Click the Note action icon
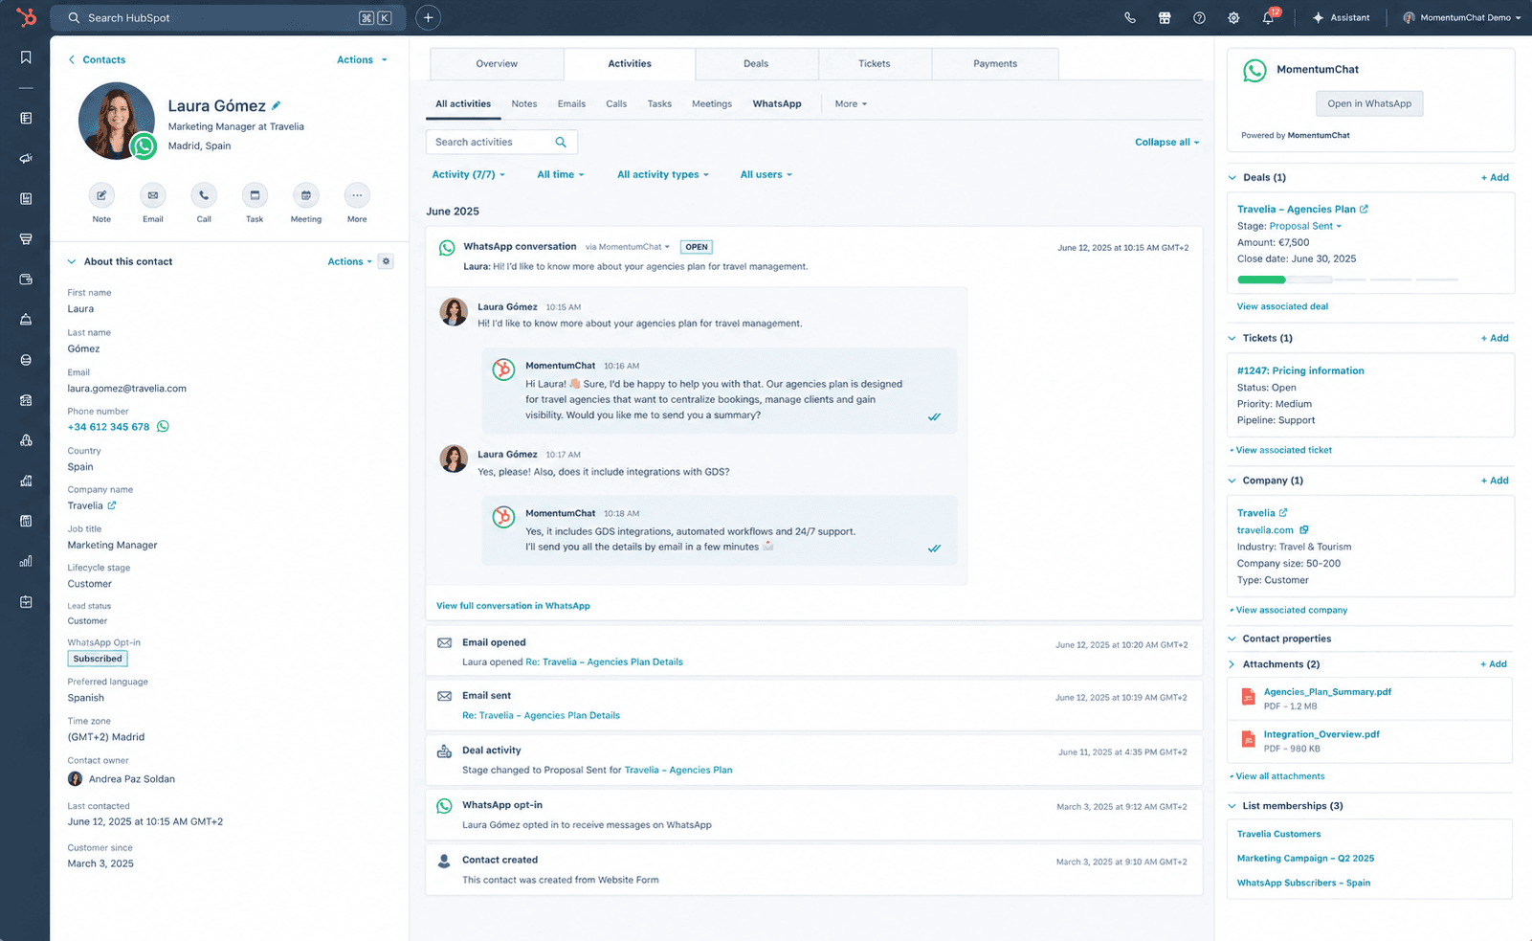The image size is (1532, 941). [101, 195]
